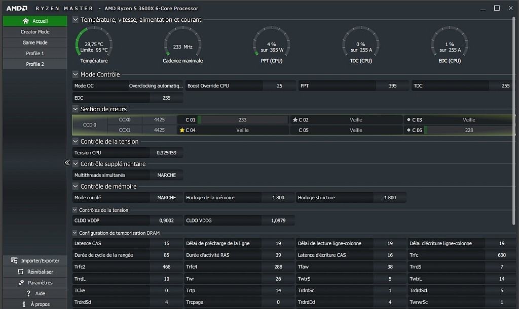Open the Aide help page
Screen dimensions: 519x309
coord(35,293)
